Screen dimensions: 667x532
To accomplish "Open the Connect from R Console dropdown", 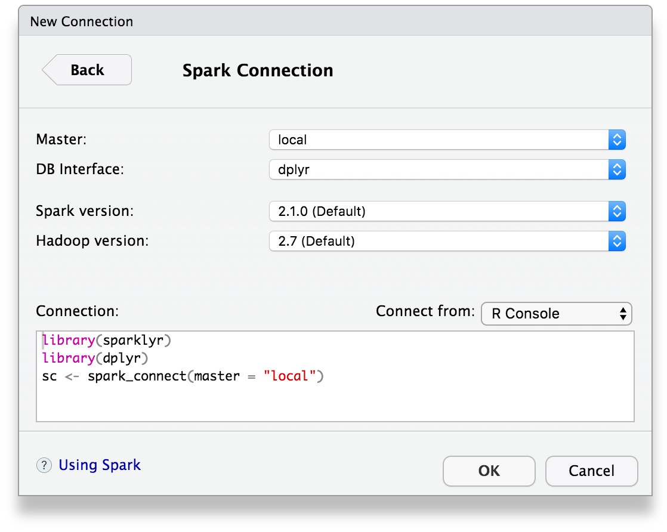I will (x=549, y=314).
